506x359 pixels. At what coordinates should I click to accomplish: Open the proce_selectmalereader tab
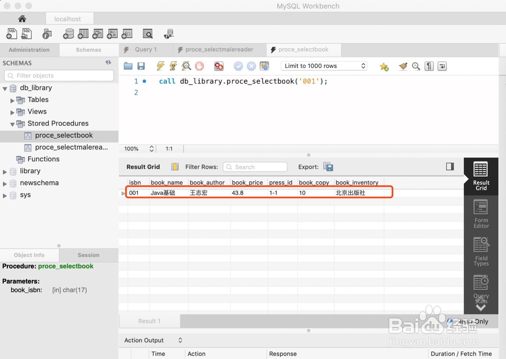(x=219, y=50)
